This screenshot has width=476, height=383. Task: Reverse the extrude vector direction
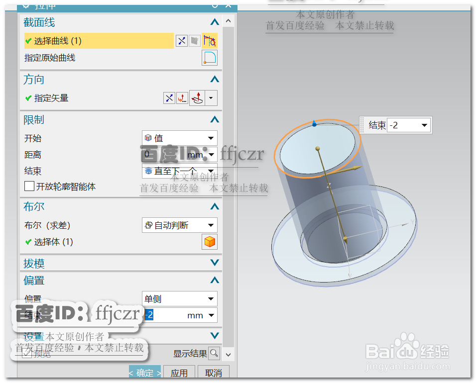(x=169, y=98)
